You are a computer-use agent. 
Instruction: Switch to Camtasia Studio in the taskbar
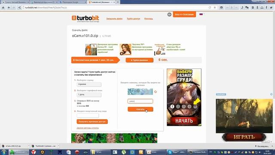coord(198,152)
